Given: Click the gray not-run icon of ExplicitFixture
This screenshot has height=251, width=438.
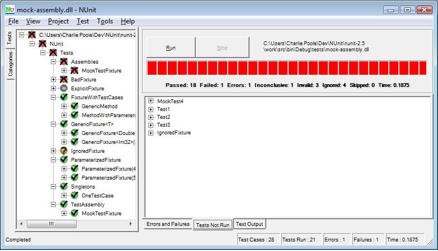Looking at the screenshot, I should point(64,88).
